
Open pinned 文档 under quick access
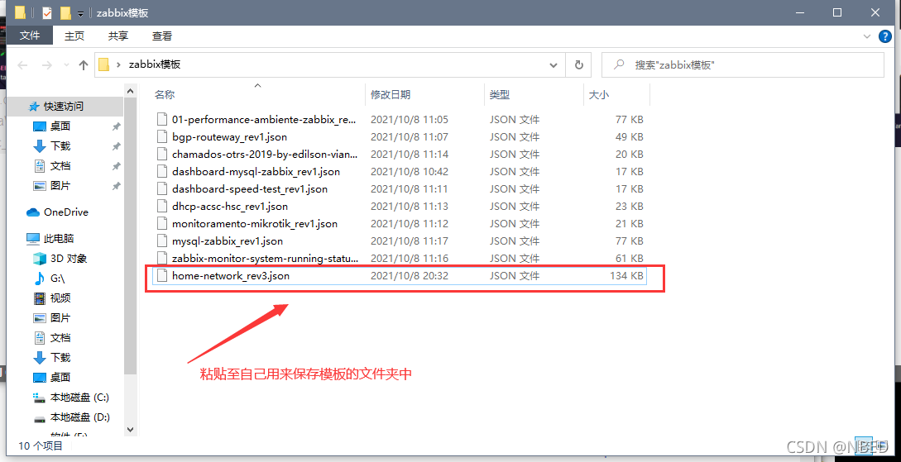click(x=60, y=166)
